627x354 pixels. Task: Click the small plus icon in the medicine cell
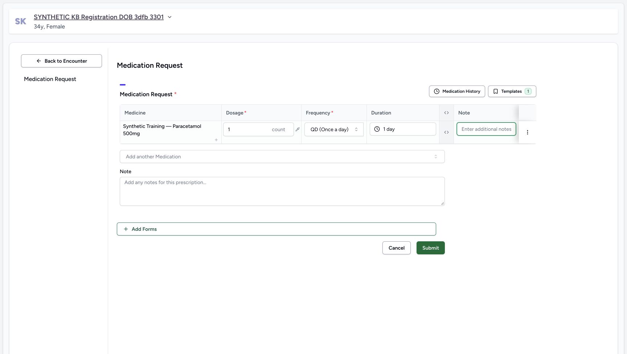click(x=216, y=140)
